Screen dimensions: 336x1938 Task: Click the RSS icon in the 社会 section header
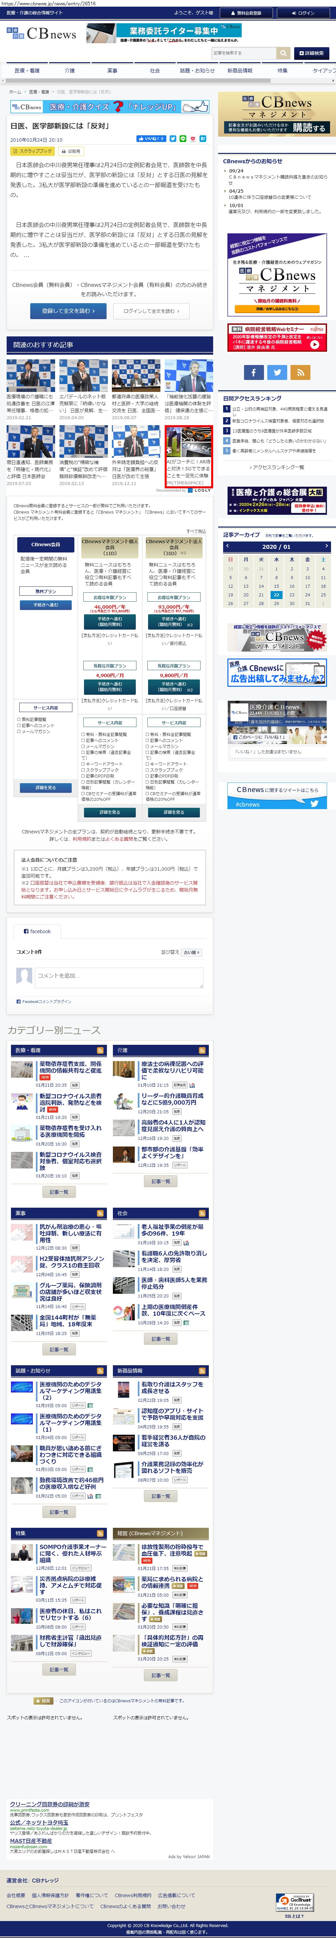(202, 1214)
